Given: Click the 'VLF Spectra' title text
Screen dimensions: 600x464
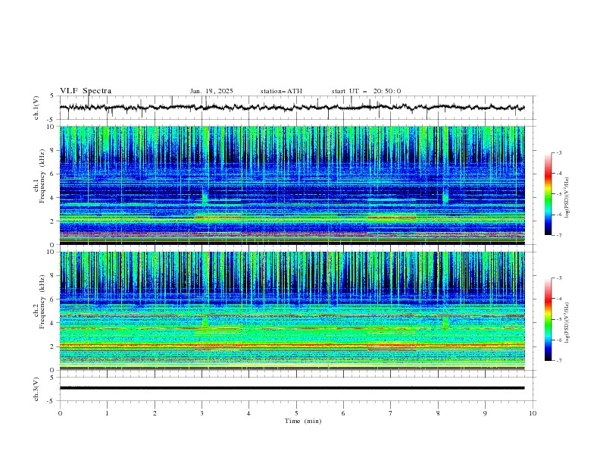Looking at the screenshot, I should pyautogui.click(x=86, y=91).
